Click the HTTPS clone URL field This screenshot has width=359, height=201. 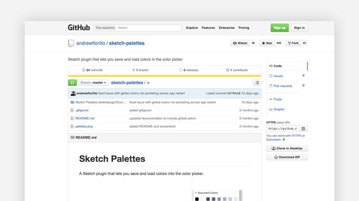pyautogui.click(x=283, y=129)
